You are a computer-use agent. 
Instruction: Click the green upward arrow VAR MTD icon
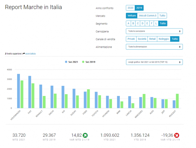coord(85,135)
